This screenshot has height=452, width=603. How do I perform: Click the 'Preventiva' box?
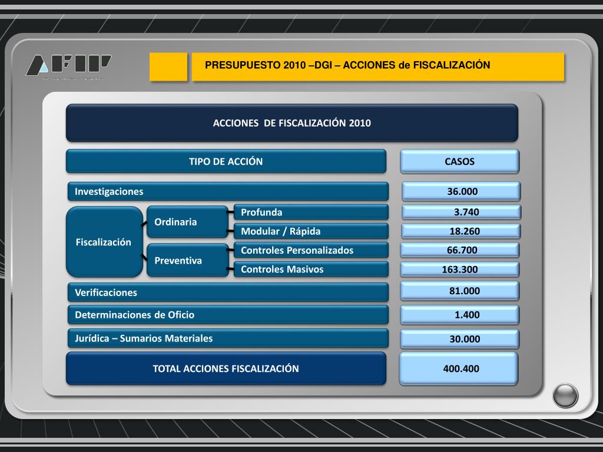click(188, 260)
